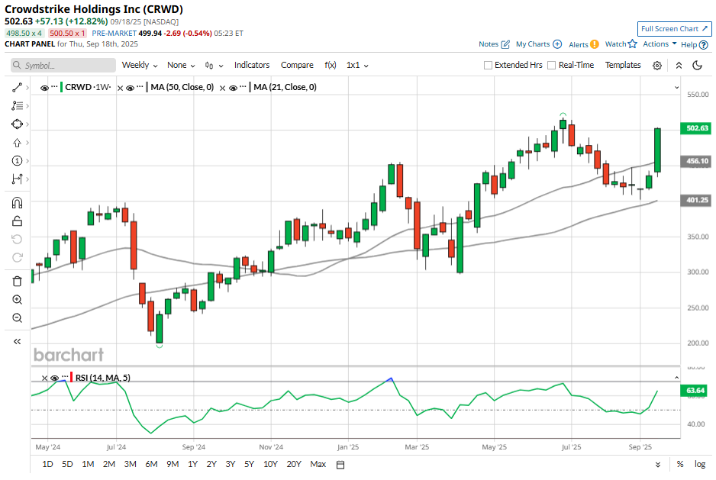Collapse the main chart legend chevron
716x480 pixels.
pyautogui.click(x=677, y=87)
